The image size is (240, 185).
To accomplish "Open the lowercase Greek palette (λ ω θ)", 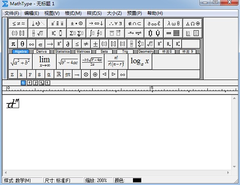I will point(173,23).
